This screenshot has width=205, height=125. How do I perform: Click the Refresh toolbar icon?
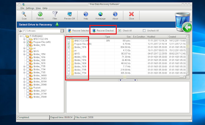(40, 14)
